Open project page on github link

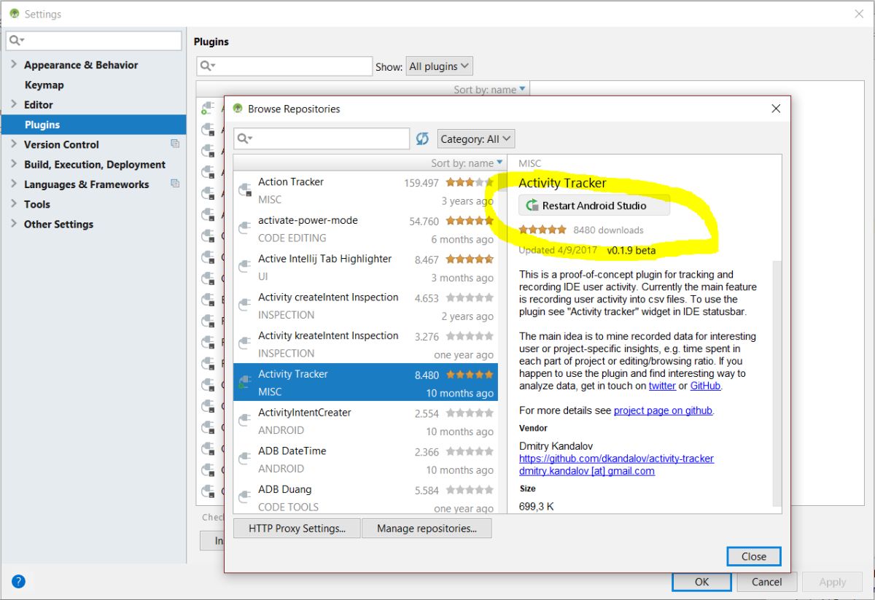pyautogui.click(x=663, y=410)
